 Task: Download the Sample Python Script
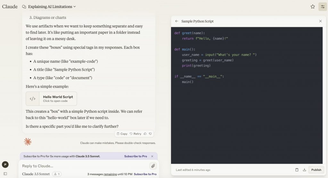(304, 170)
